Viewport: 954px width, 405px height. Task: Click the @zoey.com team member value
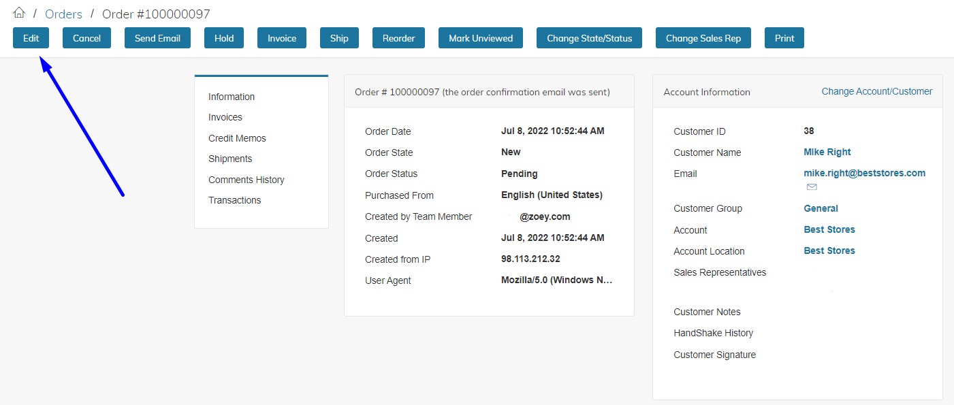(x=545, y=216)
